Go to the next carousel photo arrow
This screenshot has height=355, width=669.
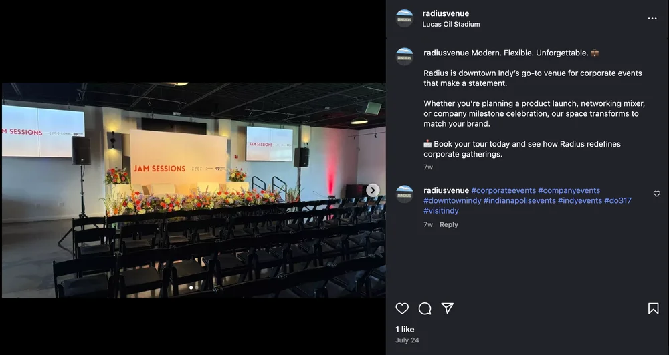[x=373, y=190]
